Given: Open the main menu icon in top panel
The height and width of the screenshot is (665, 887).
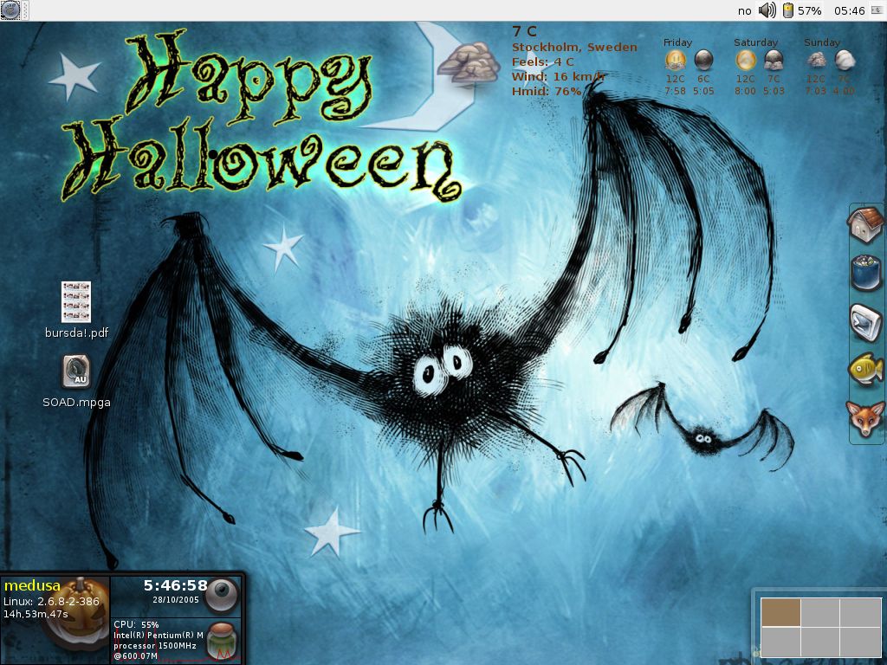Looking at the screenshot, I should [10, 10].
